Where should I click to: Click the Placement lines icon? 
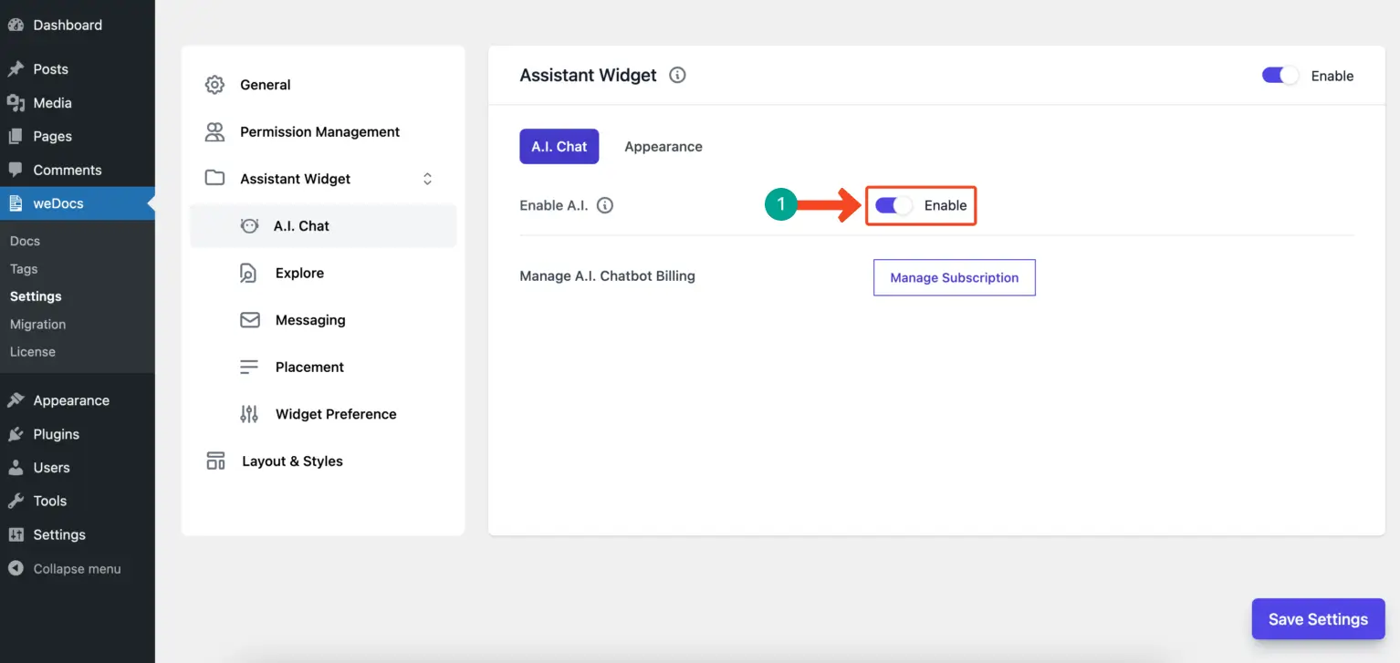click(249, 368)
